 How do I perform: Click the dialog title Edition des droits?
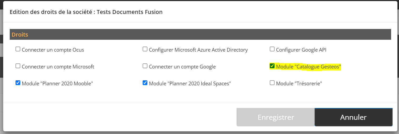86,12
